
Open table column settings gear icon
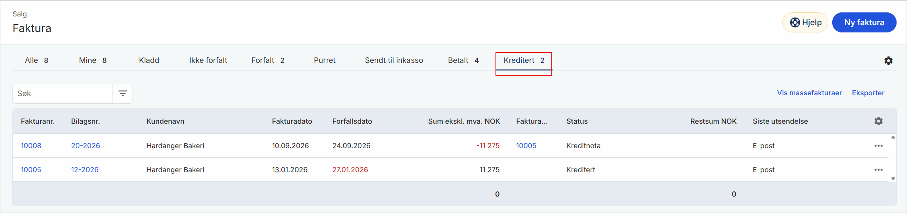[x=878, y=121]
